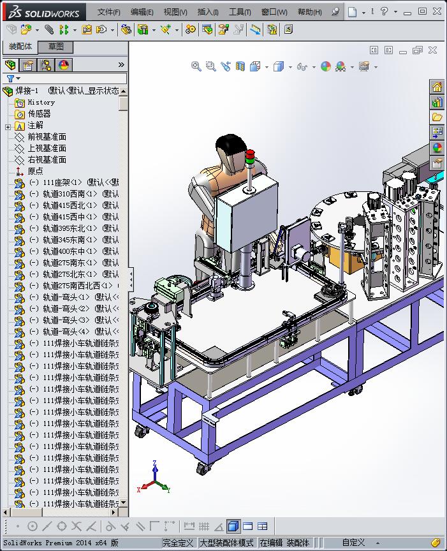The image size is (447, 551).
Task: Switch to the 草图 tab
Action: pos(55,47)
